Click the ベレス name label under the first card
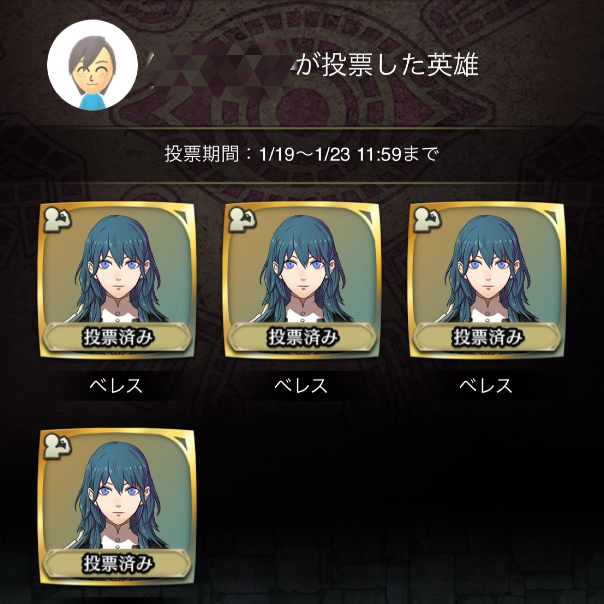 coord(116,386)
